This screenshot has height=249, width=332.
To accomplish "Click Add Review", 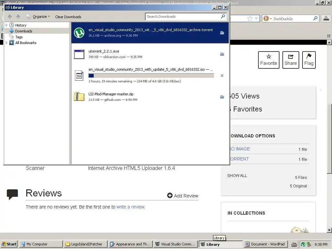I will [x=183, y=196].
